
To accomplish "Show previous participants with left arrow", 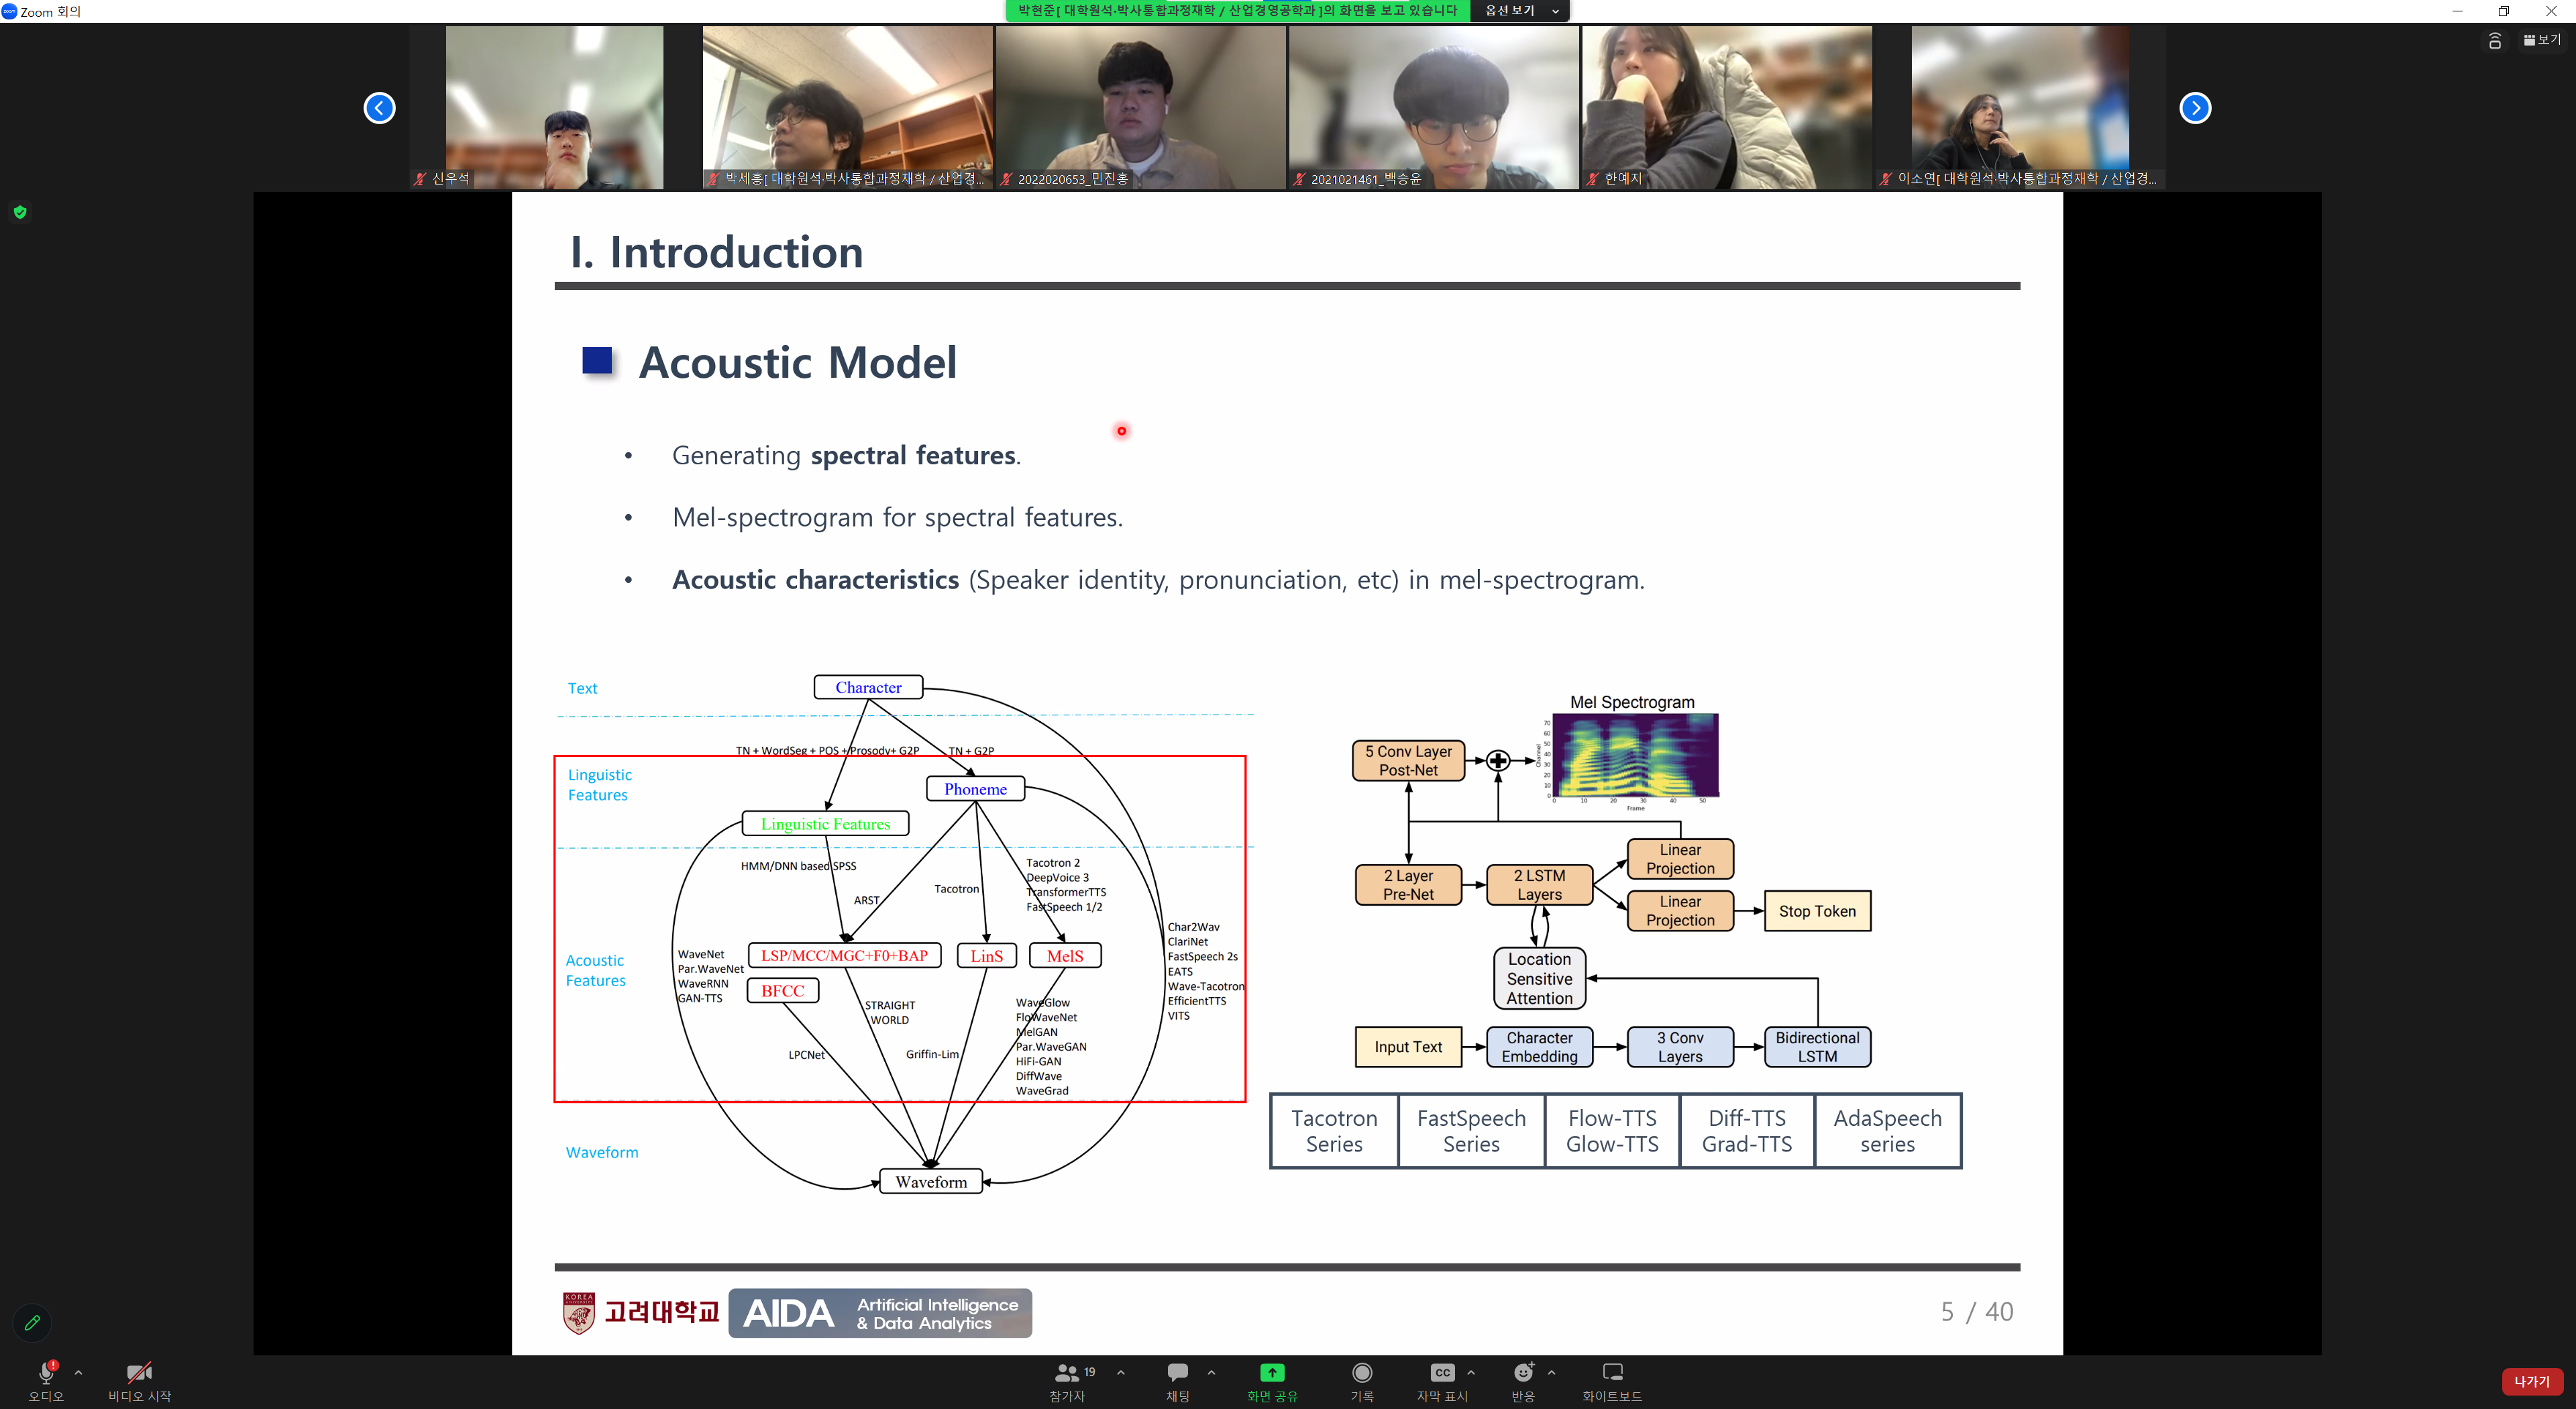I will (379, 108).
